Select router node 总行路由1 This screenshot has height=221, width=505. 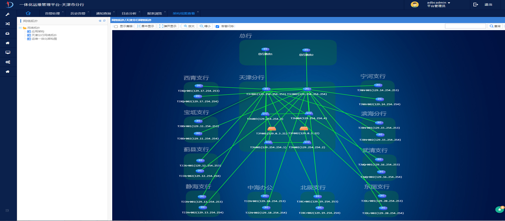(x=265, y=49)
